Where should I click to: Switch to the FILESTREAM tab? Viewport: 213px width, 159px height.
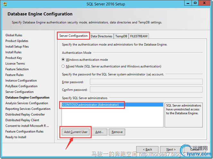pos(139,36)
